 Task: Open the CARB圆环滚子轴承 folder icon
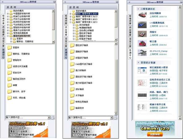(x=72, y=64)
